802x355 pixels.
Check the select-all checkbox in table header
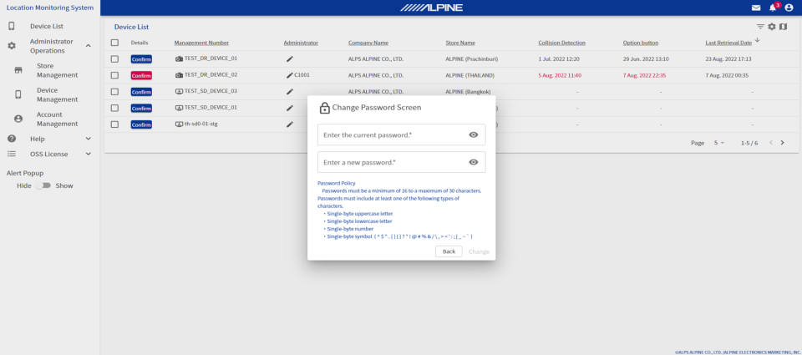pos(114,43)
